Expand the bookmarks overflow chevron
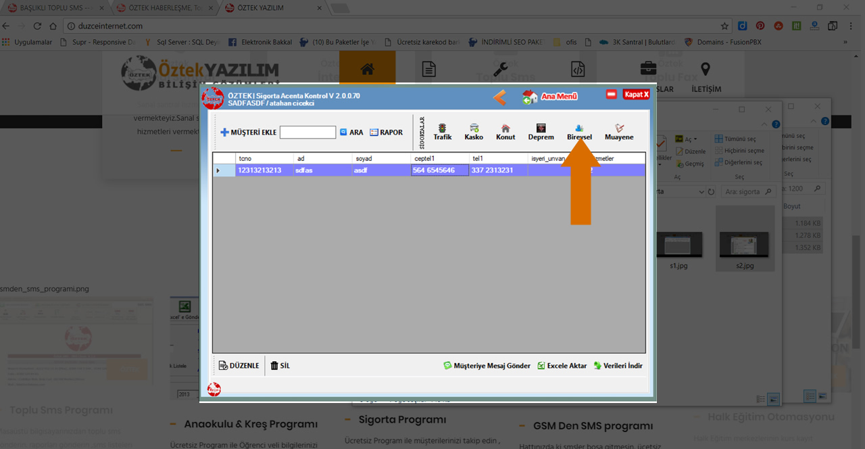The height and width of the screenshot is (449, 865). coord(845,42)
